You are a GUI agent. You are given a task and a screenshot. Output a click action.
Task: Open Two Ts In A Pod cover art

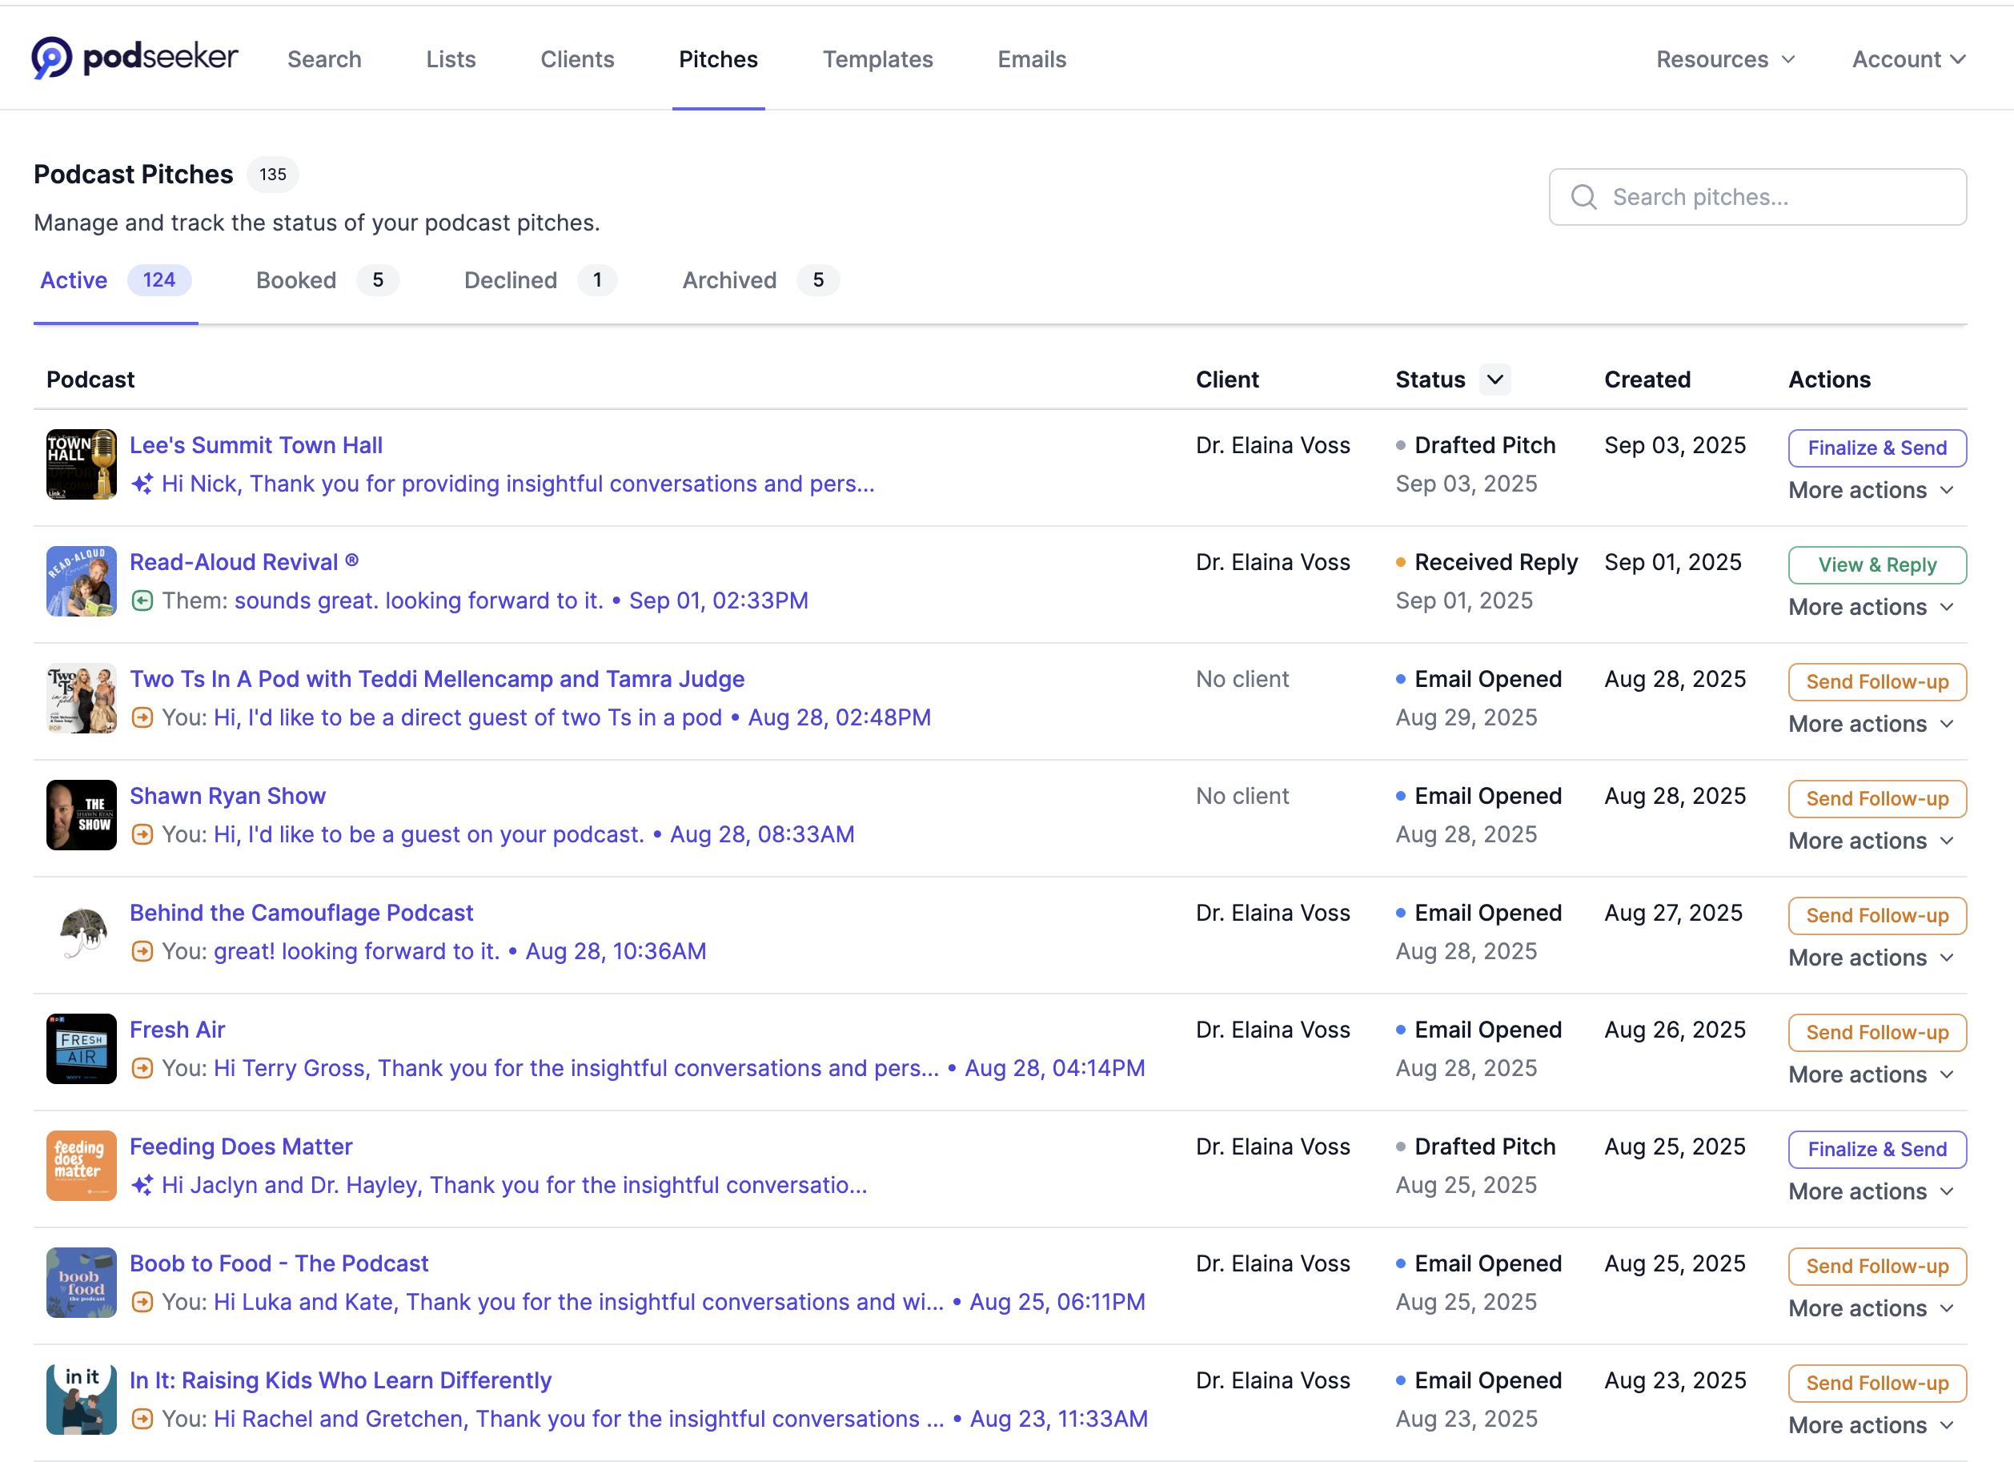[82, 698]
